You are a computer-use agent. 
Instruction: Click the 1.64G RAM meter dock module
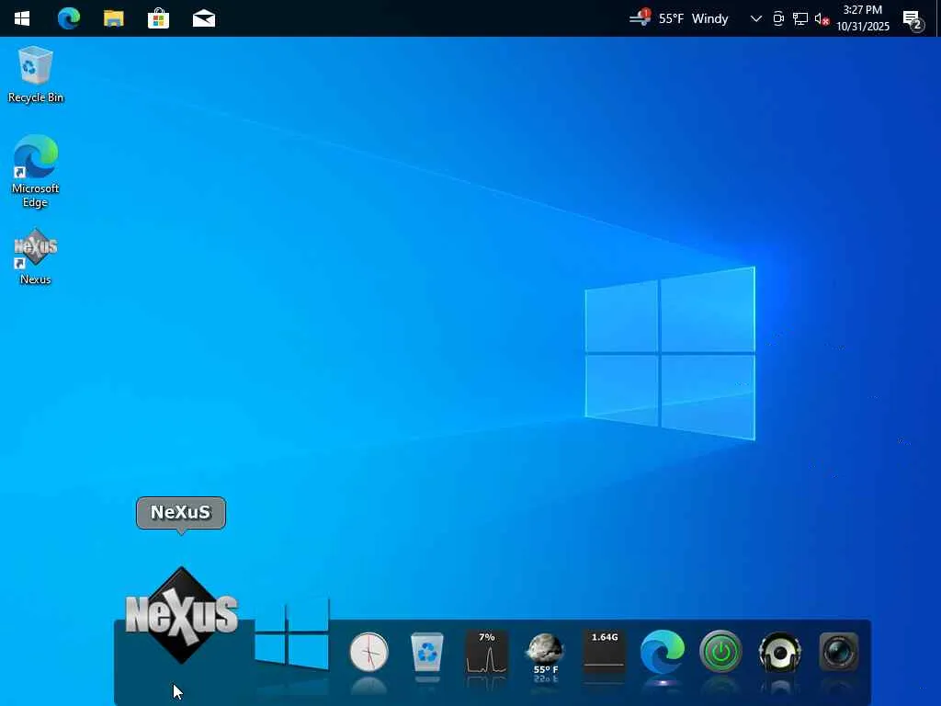click(605, 652)
